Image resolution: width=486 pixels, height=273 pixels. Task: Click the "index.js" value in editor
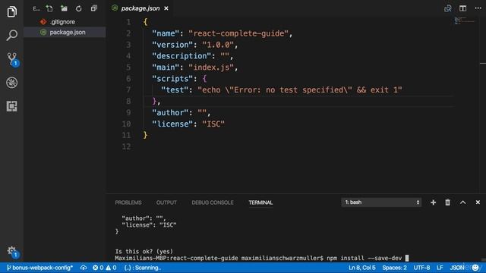click(211, 67)
